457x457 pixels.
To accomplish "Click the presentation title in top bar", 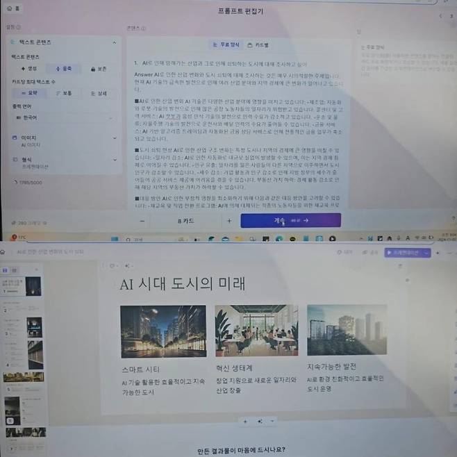I will (x=50, y=251).
